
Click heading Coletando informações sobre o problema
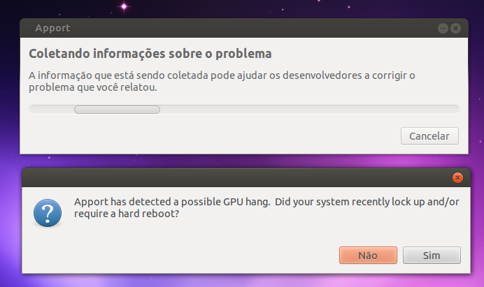point(150,54)
